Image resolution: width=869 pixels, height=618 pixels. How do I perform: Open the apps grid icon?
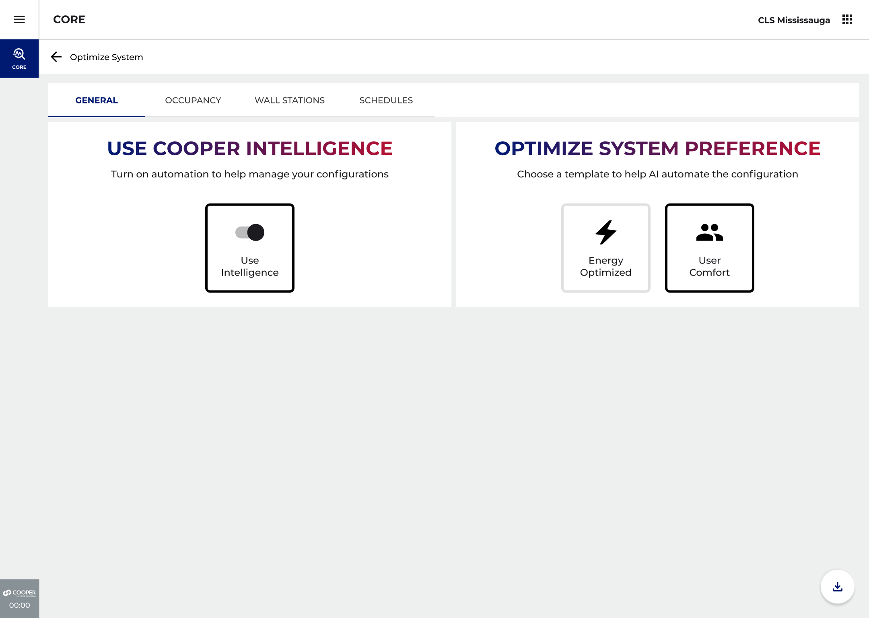(847, 19)
